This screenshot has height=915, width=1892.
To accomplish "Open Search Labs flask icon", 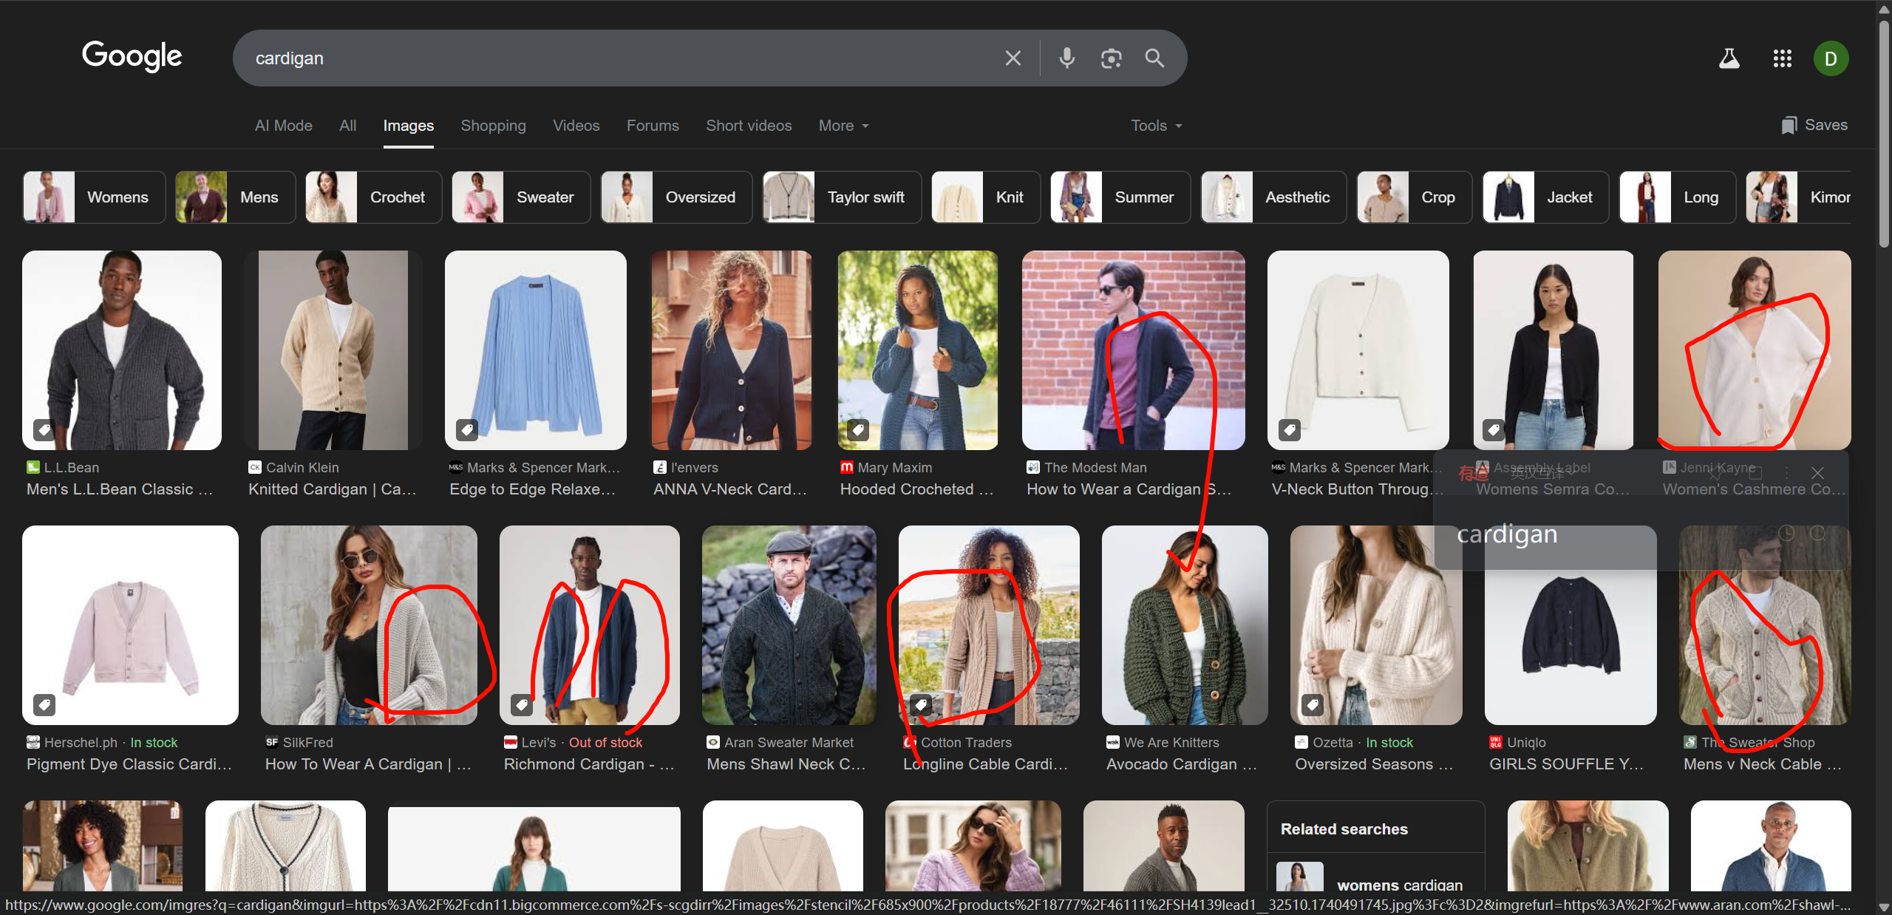I will [1729, 58].
